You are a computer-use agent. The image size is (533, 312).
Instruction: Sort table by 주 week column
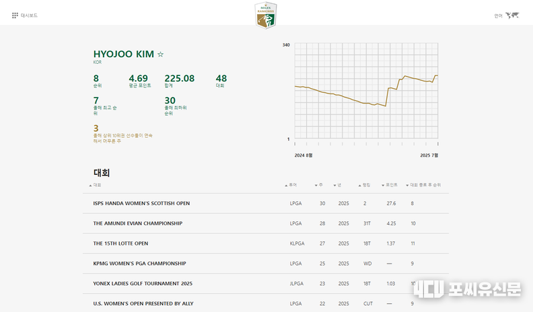[319, 185]
